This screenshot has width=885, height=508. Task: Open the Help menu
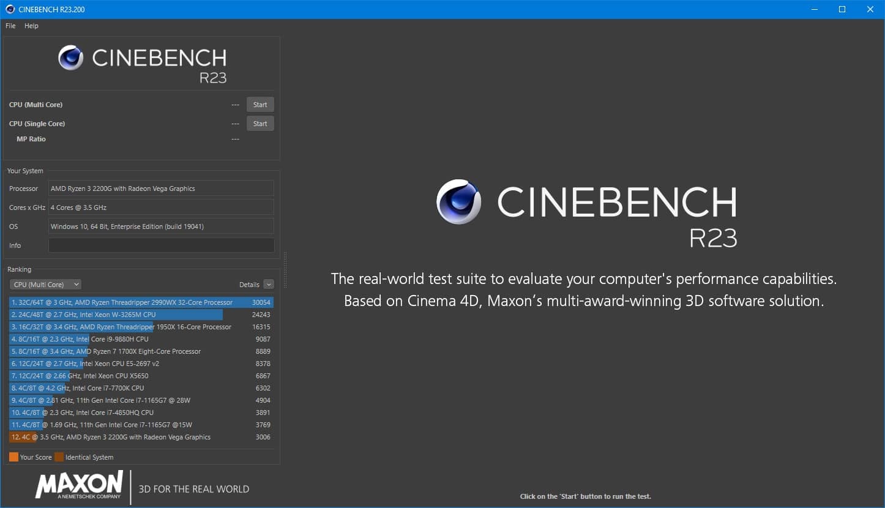[31, 26]
